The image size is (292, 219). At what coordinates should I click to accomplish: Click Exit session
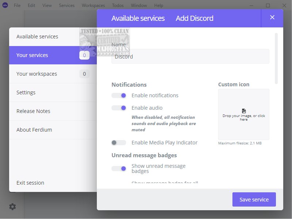pos(30,183)
